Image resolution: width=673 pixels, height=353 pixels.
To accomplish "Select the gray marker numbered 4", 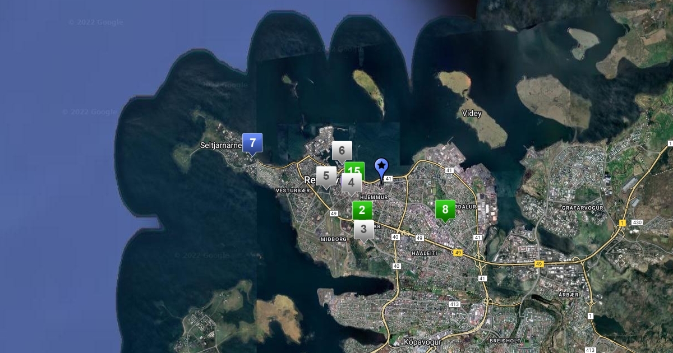I will pos(352,183).
